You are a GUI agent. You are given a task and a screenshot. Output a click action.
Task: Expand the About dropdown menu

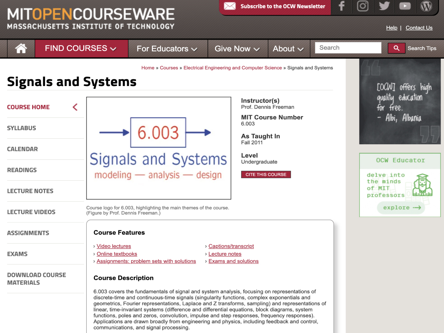288,49
